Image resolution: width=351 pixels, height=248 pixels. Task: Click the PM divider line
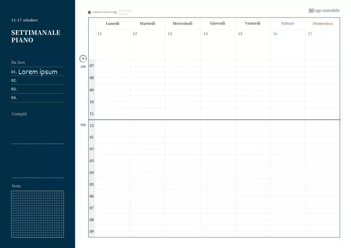[x=214, y=120]
